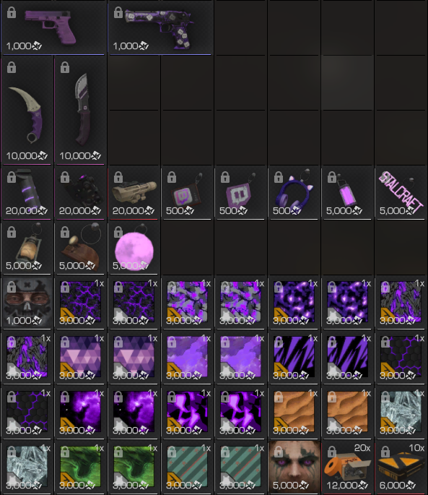Choose the purple karambit knife
Viewport: 428px width, 495px height.
pyautogui.click(x=27, y=110)
